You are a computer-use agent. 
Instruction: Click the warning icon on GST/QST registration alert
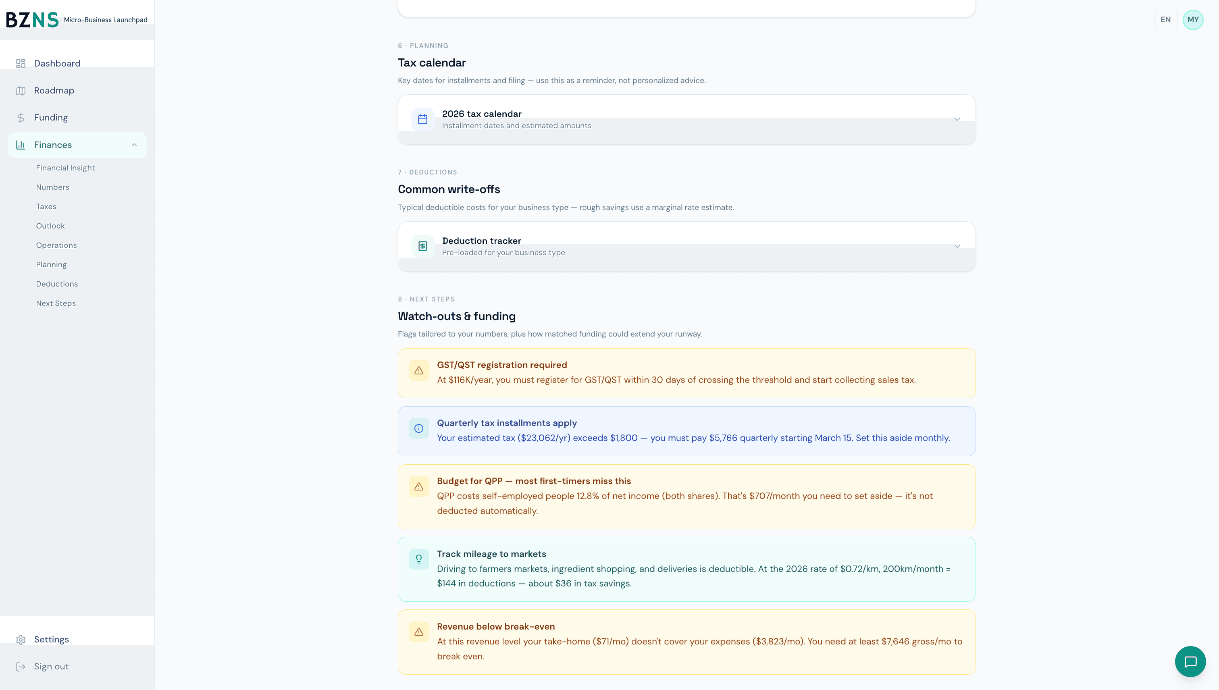tap(419, 370)
